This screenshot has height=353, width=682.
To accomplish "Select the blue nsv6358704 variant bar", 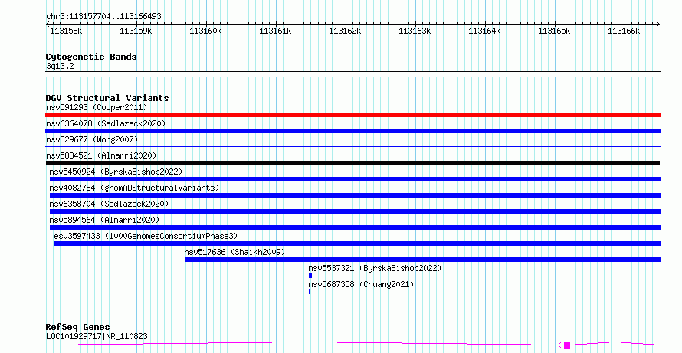I will point(355,211).
